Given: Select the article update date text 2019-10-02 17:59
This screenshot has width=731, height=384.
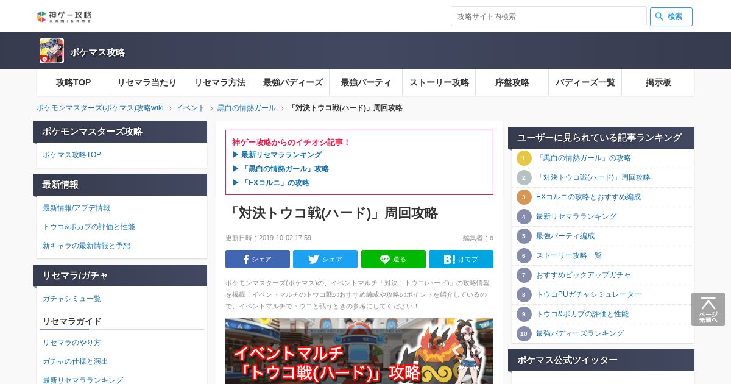Looking at the screenshot, I should tap(285, 238).
